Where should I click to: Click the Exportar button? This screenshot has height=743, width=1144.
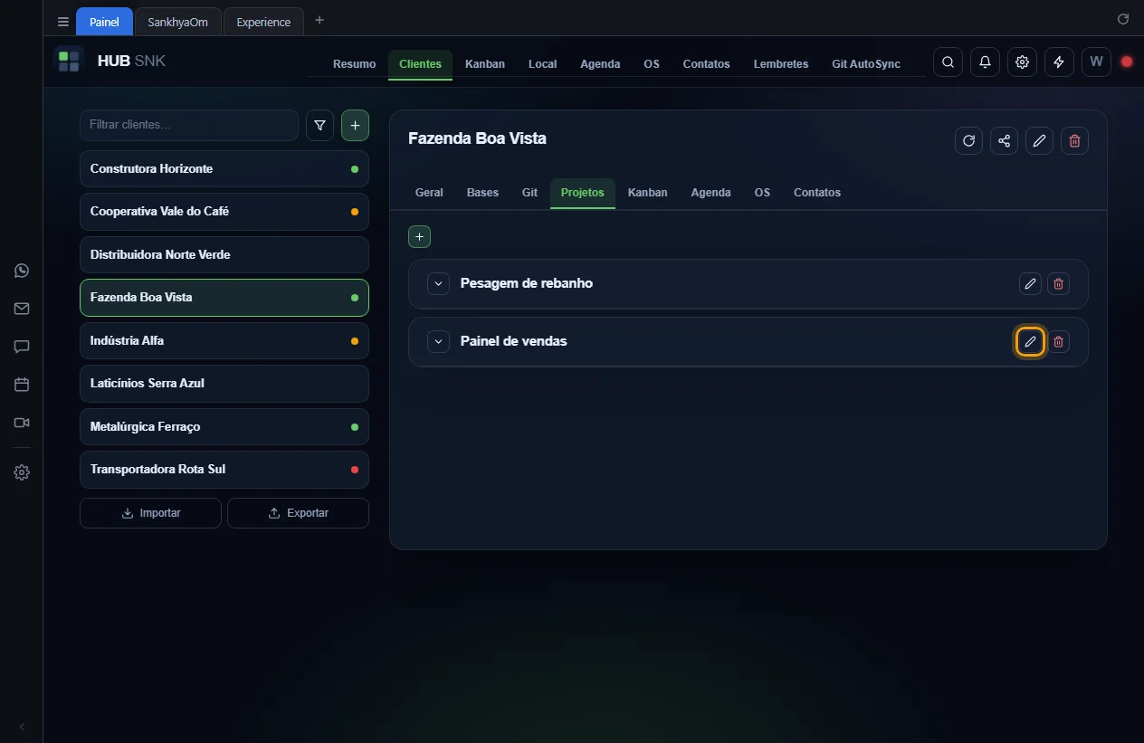(x=298, y=513)
